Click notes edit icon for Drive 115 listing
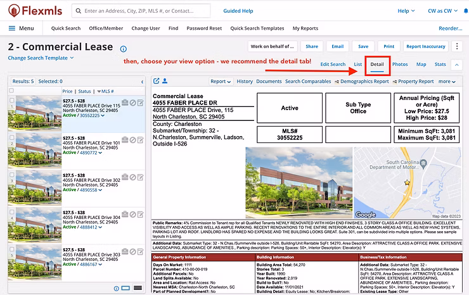The height and width of the screenshot is (295, 469). tap(140, 103)
